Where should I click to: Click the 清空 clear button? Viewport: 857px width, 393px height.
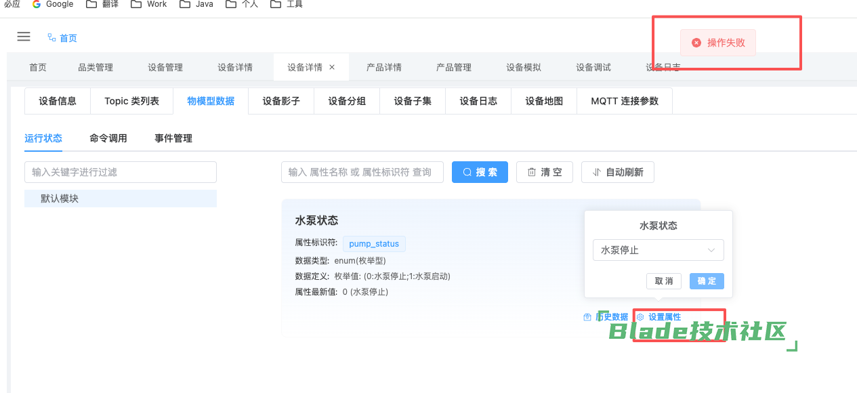tap(544, 172)
